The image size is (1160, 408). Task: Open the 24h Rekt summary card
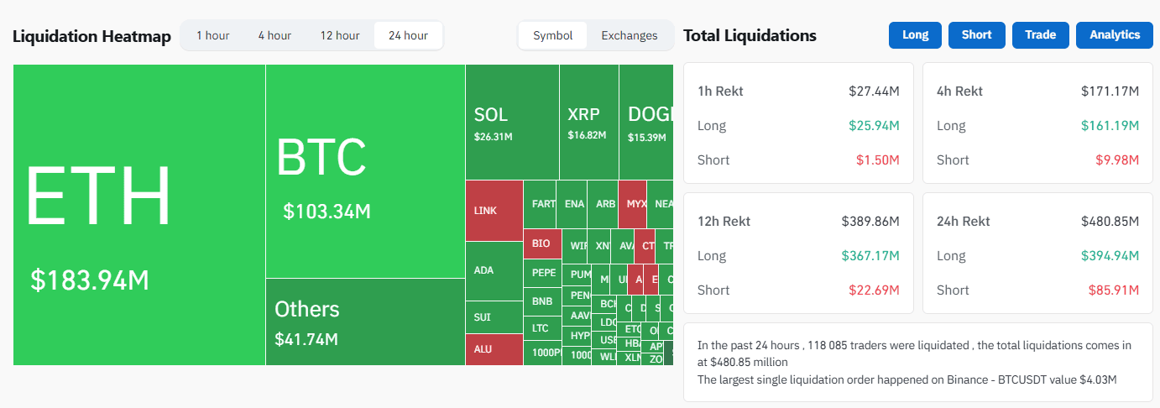tap(1037, 254)
